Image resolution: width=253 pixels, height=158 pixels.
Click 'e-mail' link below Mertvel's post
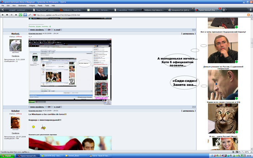(57, 107)
